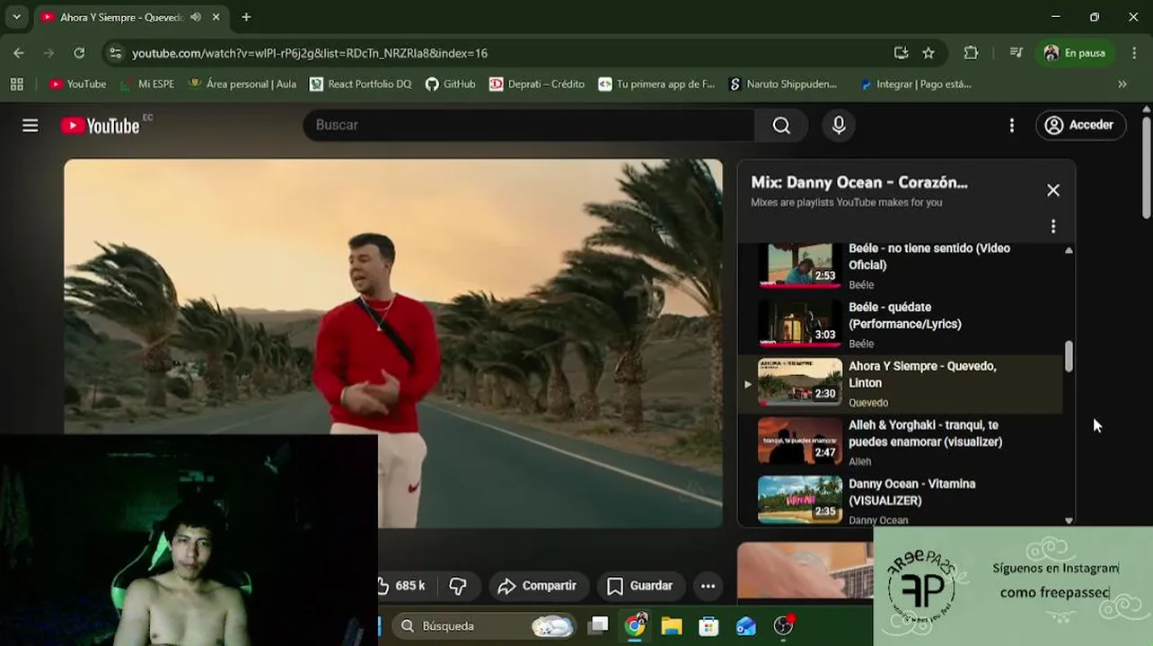Open more actions ellipsis below the video

click(708, 586)
